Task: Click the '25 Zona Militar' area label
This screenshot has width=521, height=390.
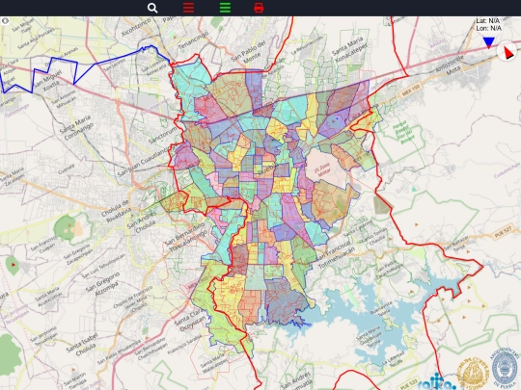Action: [322, 169]
